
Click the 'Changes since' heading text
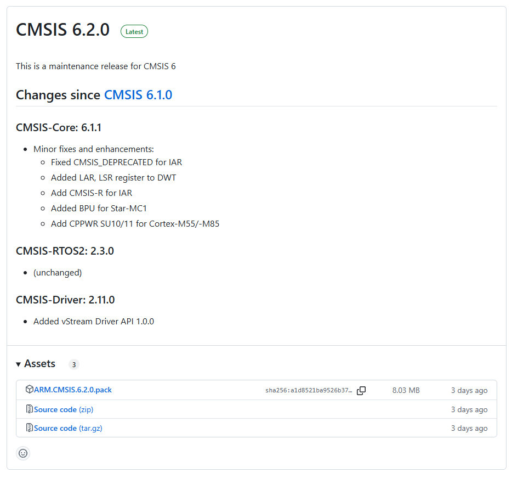[x=58, y=95]
